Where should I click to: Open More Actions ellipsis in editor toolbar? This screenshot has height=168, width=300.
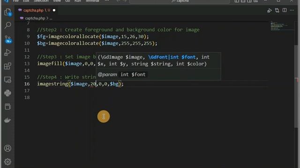click(x=292, y=10)
